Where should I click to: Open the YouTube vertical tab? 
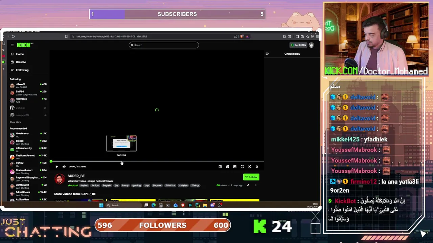(3, 56)
